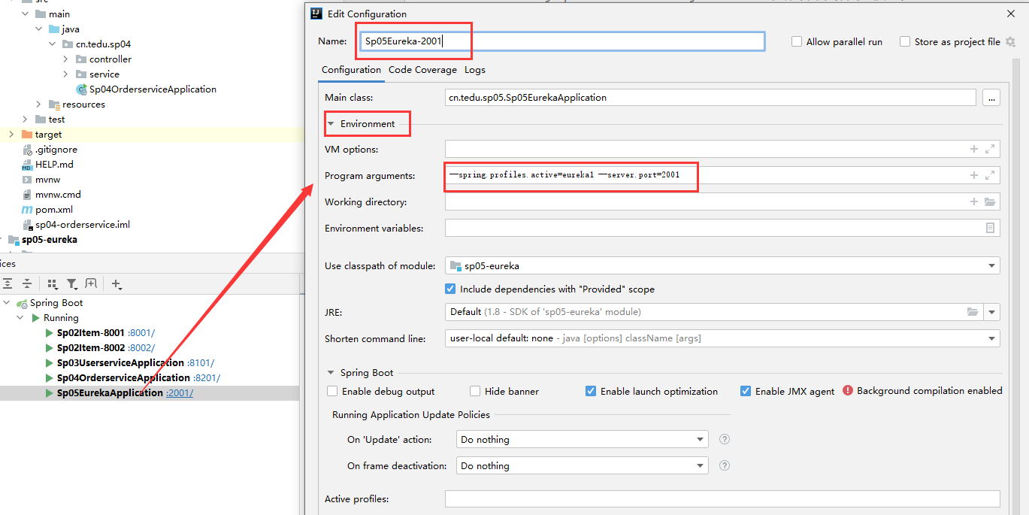Browse folder for Working directory

(990, 201)
